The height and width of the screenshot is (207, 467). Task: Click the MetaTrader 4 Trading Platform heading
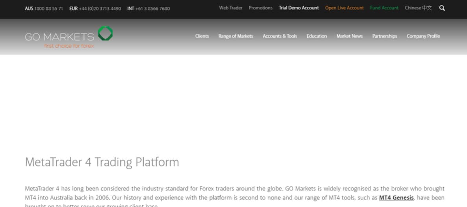(x=102, y=162)
